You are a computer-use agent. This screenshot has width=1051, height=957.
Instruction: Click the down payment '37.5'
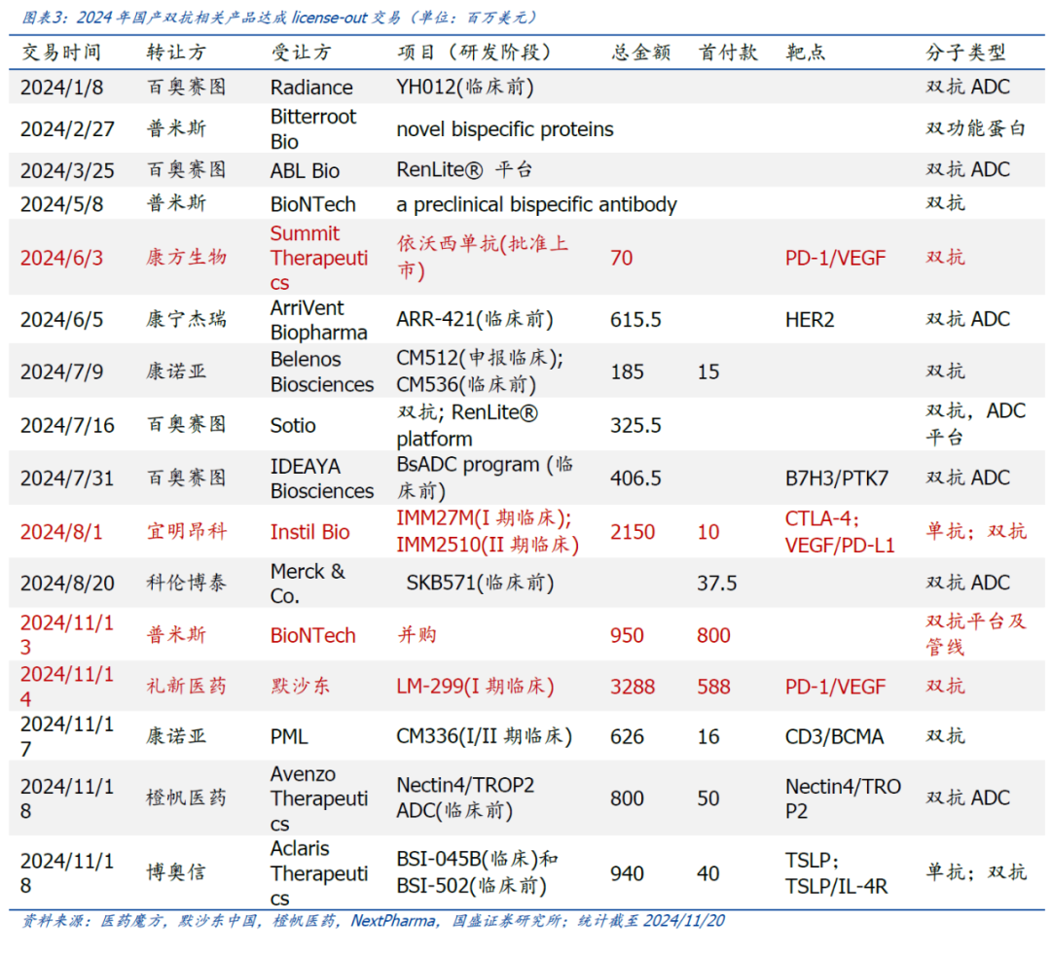point(716,583)
